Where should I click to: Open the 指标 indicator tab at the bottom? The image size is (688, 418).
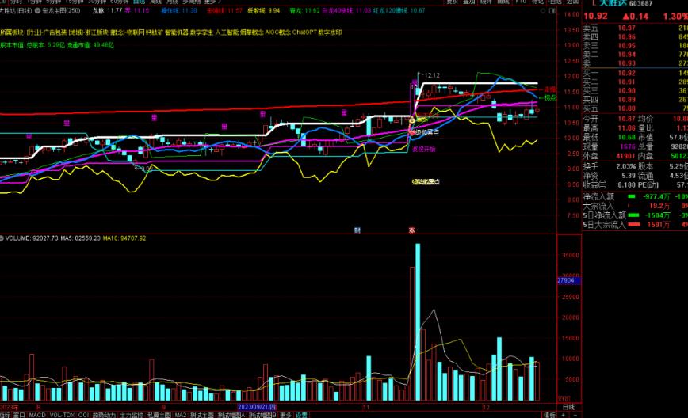(x=5, y=415)
